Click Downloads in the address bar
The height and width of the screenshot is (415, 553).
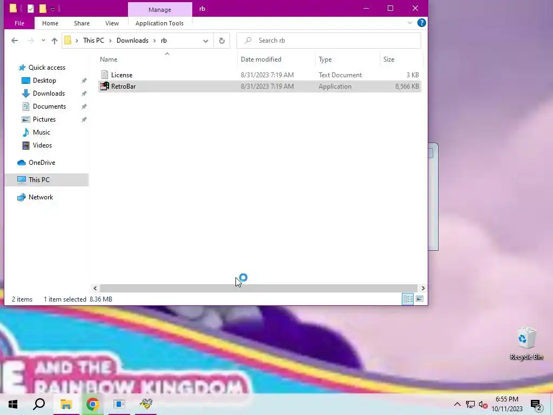[133, 41]
